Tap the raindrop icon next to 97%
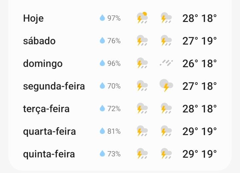This screenshot has height=173, width=240. pos(102,18)
